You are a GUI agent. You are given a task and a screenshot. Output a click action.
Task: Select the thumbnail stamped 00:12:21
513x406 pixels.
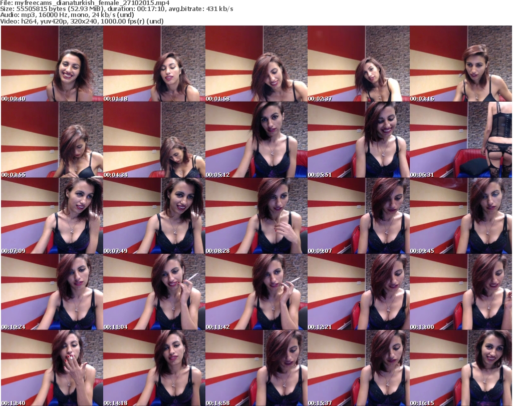(x=359, y=292)
